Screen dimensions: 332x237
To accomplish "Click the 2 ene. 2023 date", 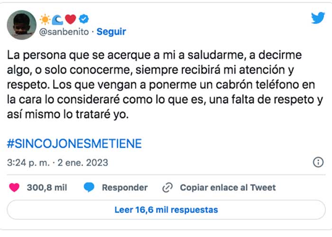I will click(83, 163).
